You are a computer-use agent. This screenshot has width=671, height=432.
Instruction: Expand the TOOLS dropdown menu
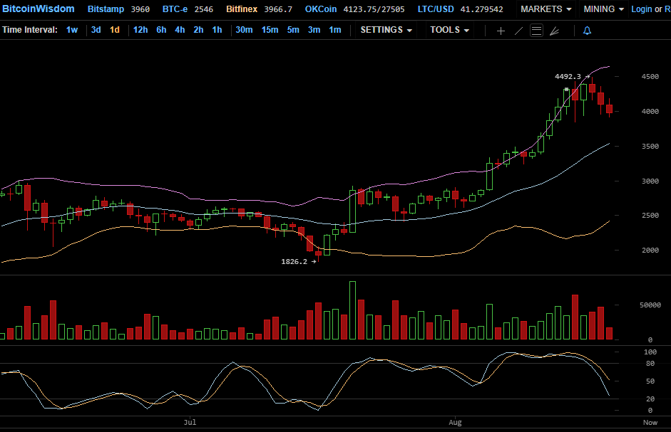point(449,30)
